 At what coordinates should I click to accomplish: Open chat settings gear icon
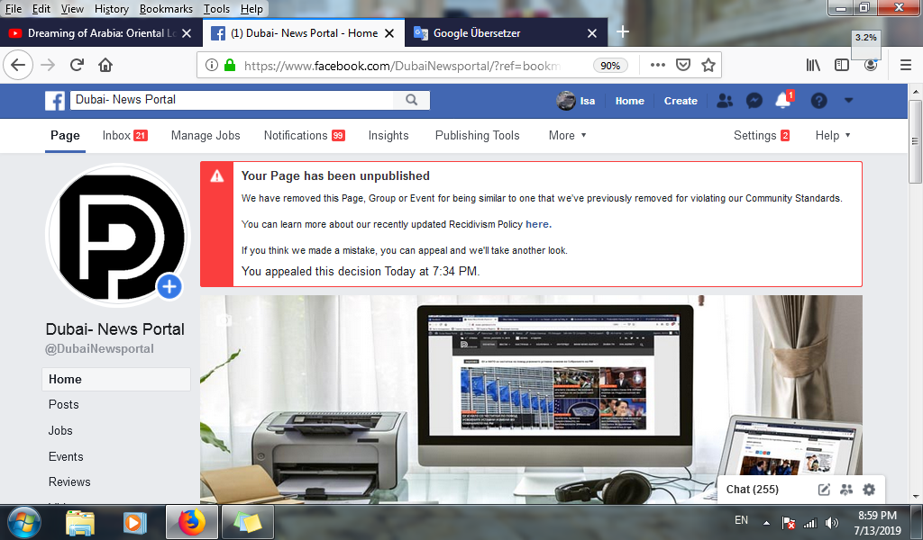tap(869, 490)
